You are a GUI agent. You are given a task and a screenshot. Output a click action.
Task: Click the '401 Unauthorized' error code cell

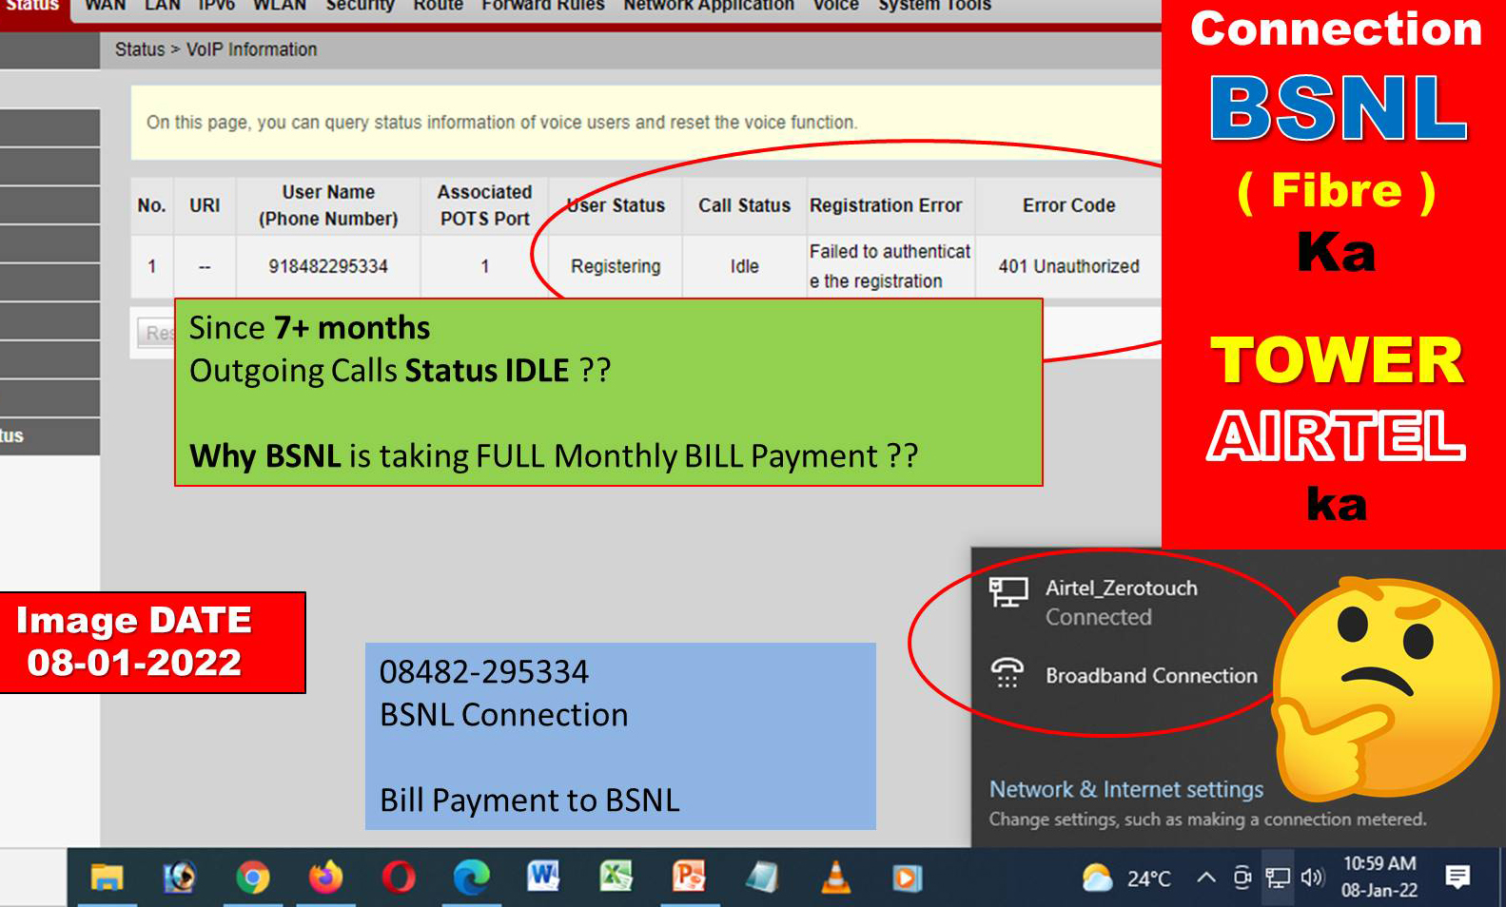click(1068, 266)
